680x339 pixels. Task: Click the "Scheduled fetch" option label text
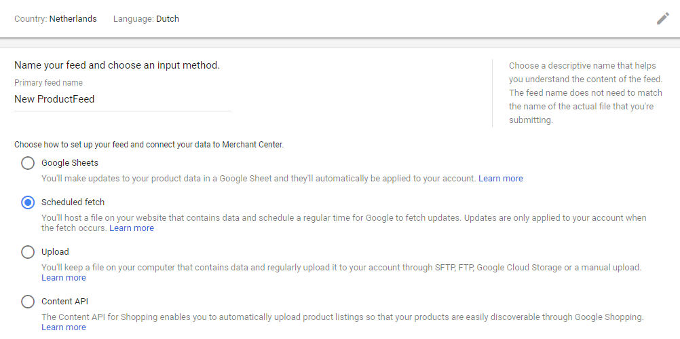(x=73, y=202)
